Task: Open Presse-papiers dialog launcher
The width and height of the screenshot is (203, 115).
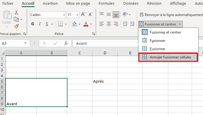Action: 25,34
